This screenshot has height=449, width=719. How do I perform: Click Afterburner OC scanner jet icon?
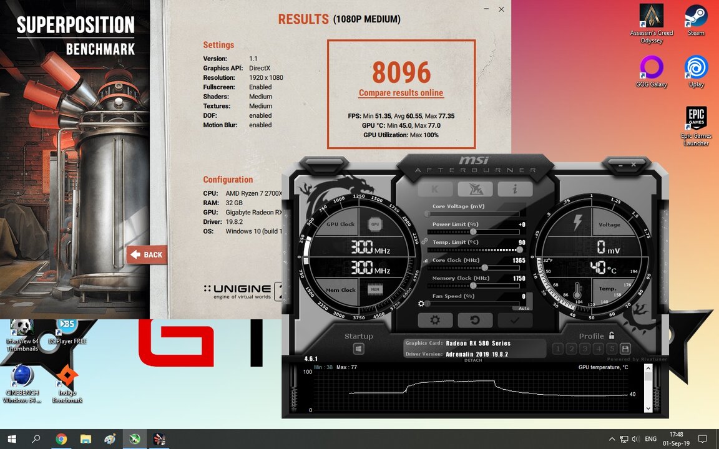pos(475,189)
